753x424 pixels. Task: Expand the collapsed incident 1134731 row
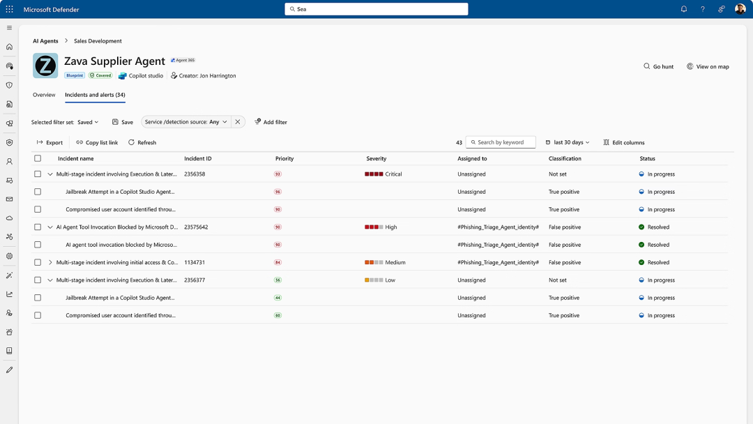pos(50,263)
